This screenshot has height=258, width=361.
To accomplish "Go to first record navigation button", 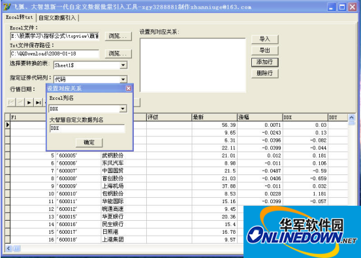I will 11,103.
